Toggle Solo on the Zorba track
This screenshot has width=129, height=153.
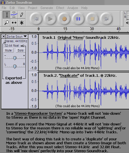[21, 50]
